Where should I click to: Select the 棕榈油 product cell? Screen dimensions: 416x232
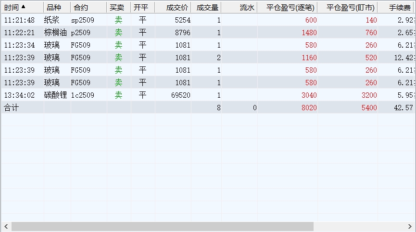tap(55, 32)
